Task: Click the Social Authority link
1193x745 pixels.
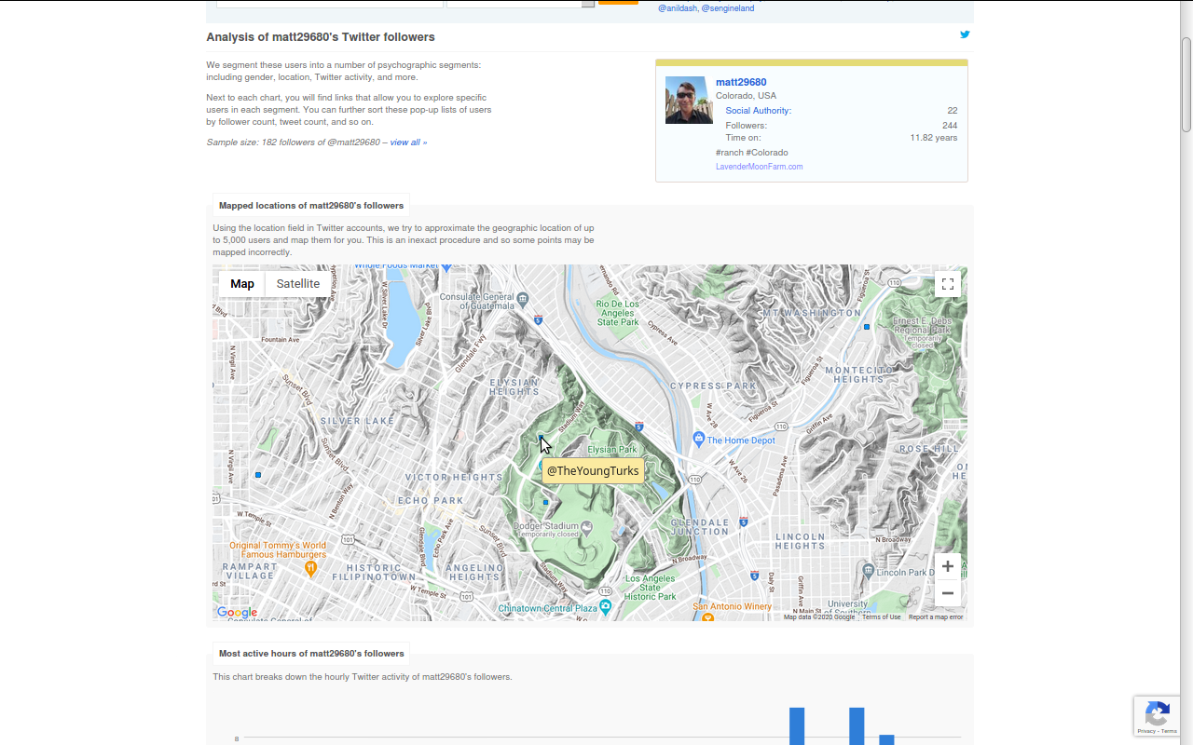Action: (x=758, y=111)
